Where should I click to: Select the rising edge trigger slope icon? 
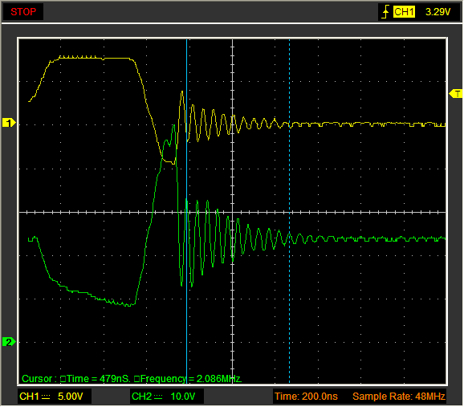click(385, 12)
